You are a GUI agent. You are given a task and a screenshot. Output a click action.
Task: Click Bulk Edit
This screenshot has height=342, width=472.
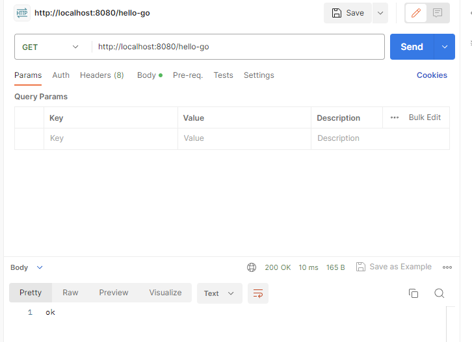coord(425,117)
